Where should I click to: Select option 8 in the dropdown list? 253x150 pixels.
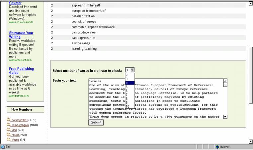(x=130, y=98)
